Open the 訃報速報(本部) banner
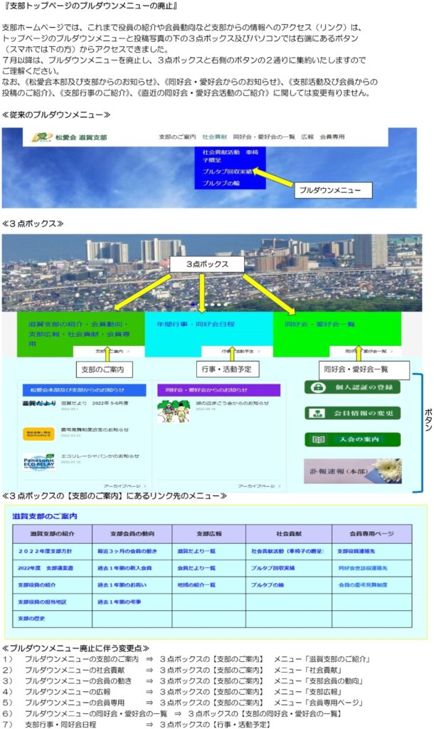Image resolution: width=434 pixels, height=729 pixels. coord(352,471)
